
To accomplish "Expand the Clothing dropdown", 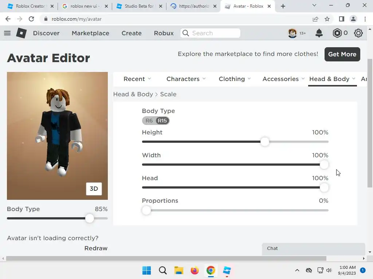I will (235, 79).
